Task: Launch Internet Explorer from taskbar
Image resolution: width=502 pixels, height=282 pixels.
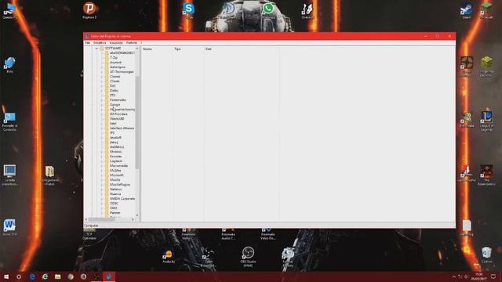Action: 45,277
